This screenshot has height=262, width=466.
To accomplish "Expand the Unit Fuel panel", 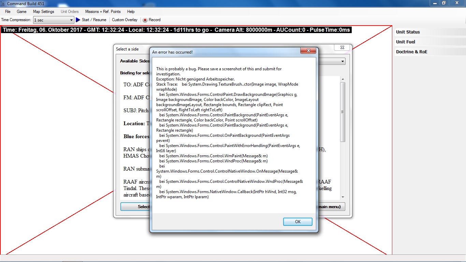I will 430,42.
